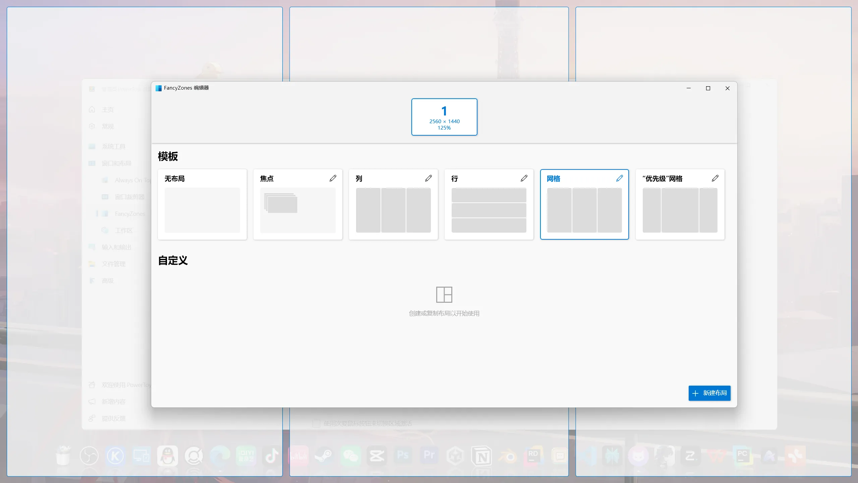Image resolution: width=858 pixels, height=483 pixels.
Task: Click the edit pencil on 焦点 template
Action: [333, 178]
